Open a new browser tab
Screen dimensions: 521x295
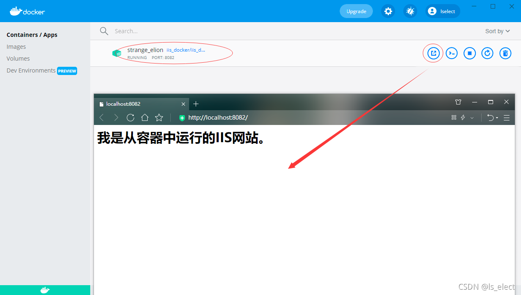tap(196, 104)
